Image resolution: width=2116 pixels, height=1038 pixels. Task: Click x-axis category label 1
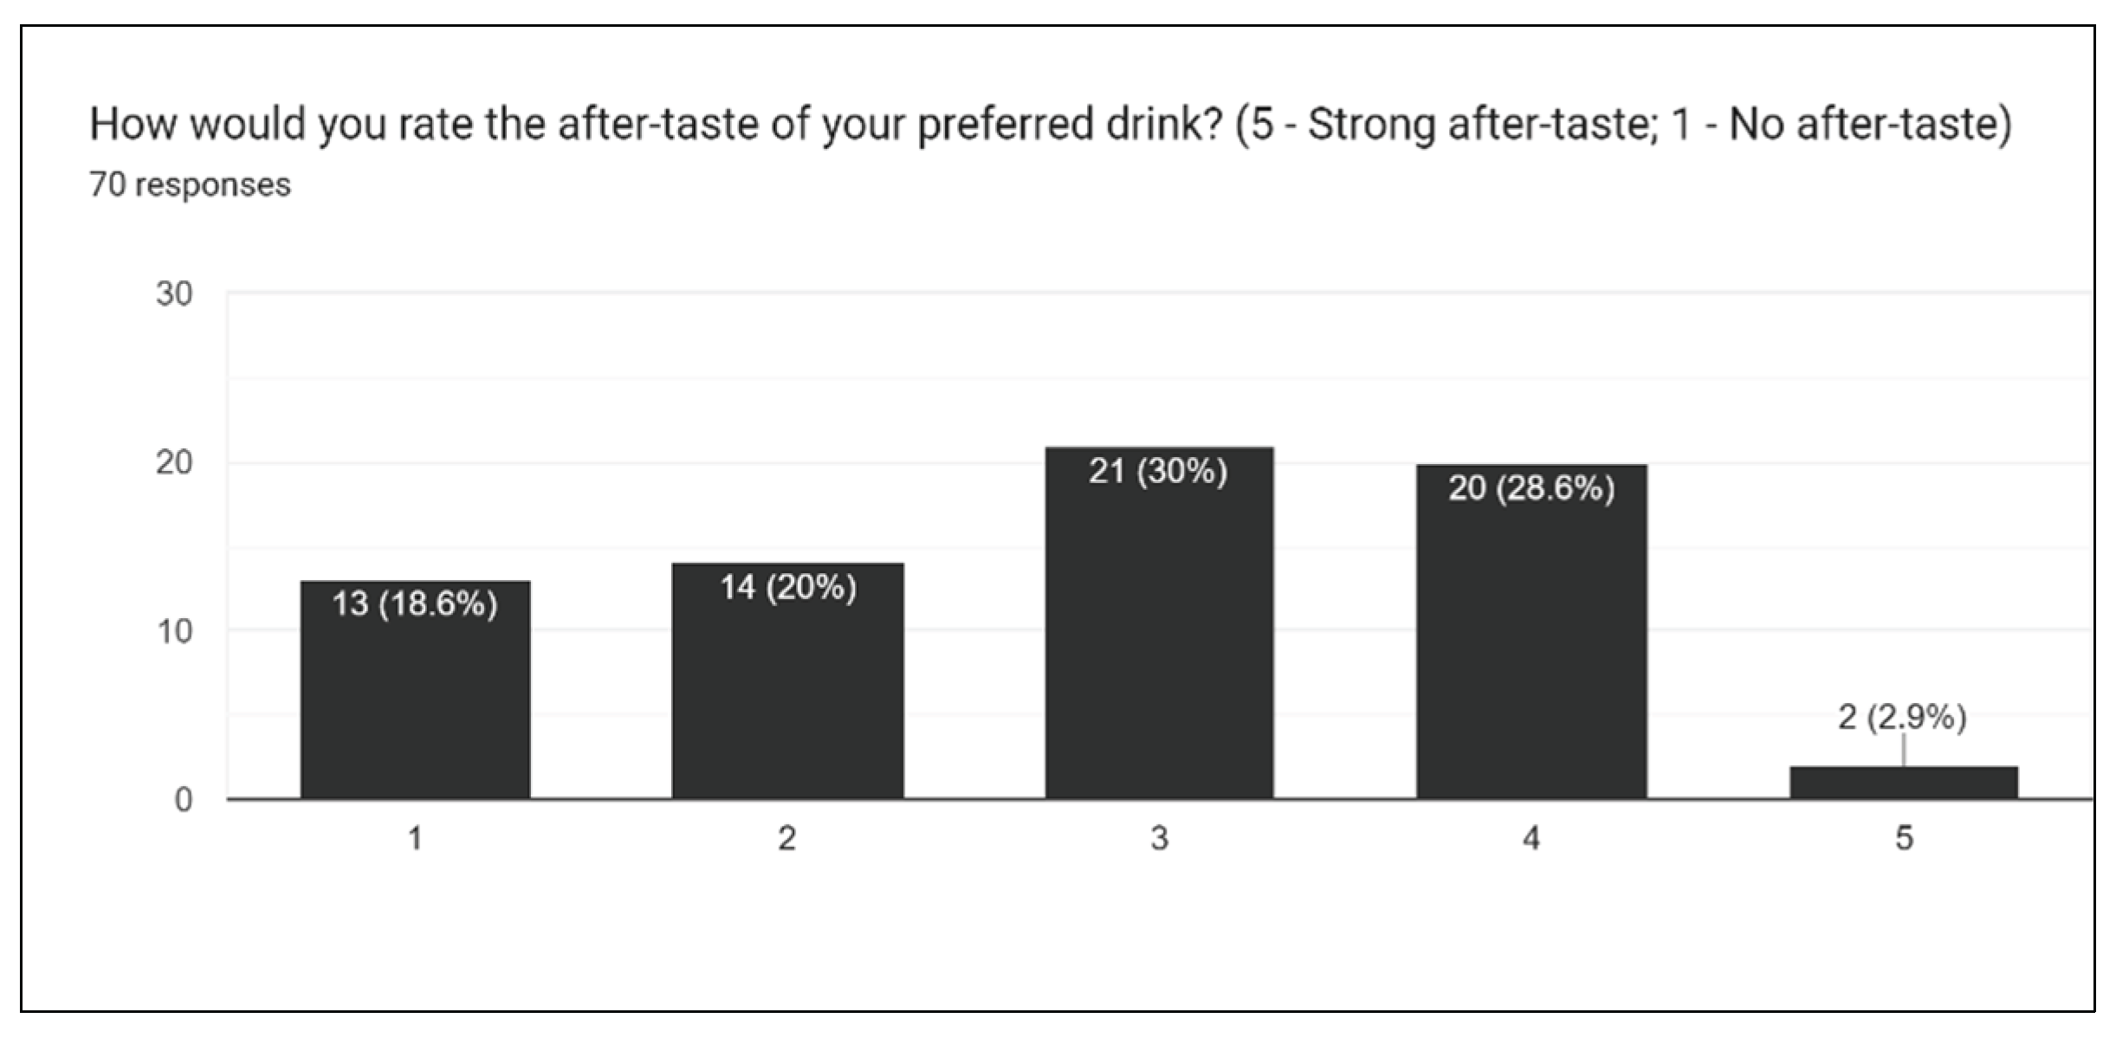point(415,838)
